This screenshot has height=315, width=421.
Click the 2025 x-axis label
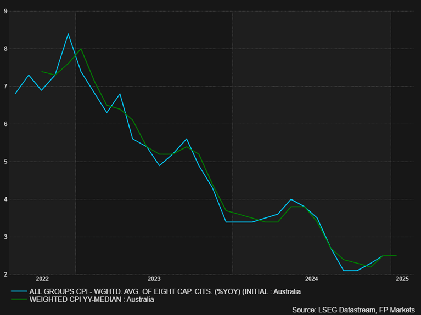[402, 279]
